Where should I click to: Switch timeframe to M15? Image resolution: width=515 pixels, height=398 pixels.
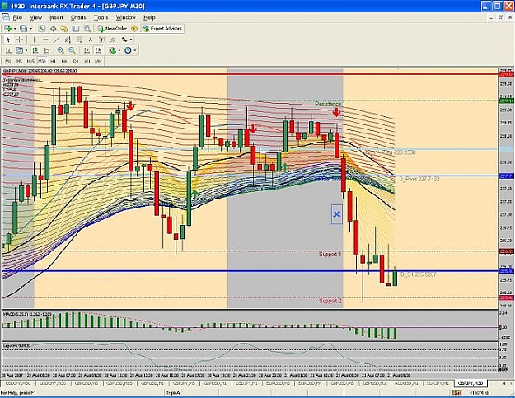click(30, 61)
